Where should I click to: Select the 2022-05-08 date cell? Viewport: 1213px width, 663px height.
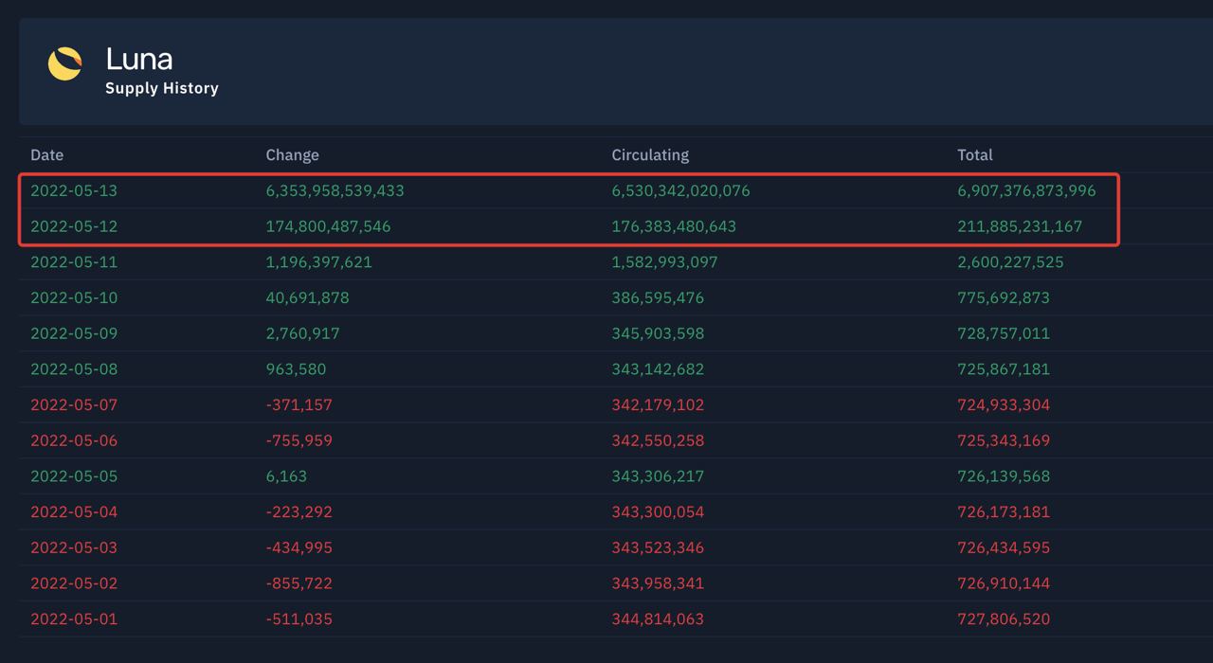point(74,368)
